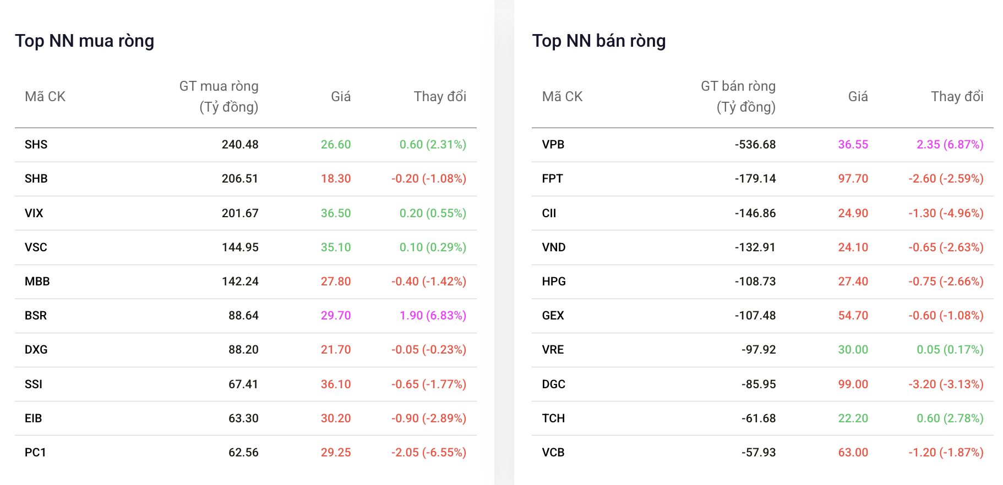Click the net buy value 240.48
Screen dimensions: 1003x485
240,145
